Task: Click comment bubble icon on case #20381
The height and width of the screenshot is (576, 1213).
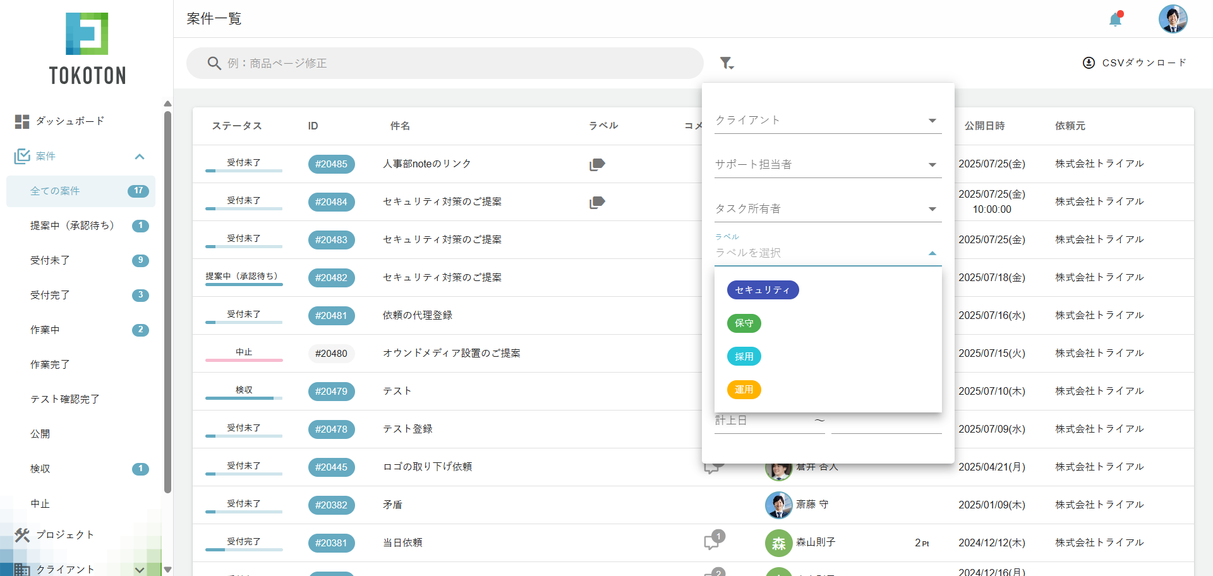Action: coord(713,542)
